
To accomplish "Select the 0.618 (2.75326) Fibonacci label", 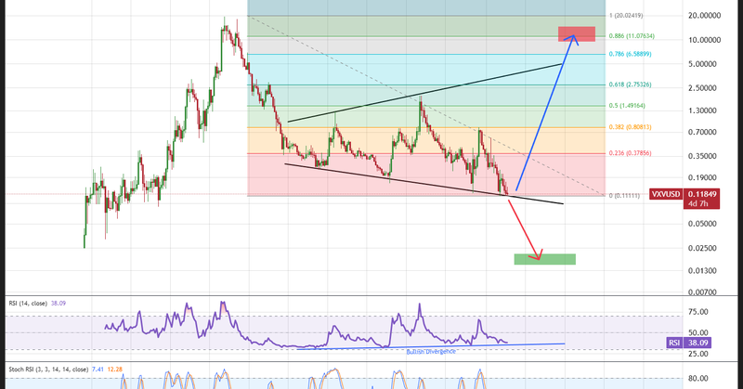I will 631,84.
